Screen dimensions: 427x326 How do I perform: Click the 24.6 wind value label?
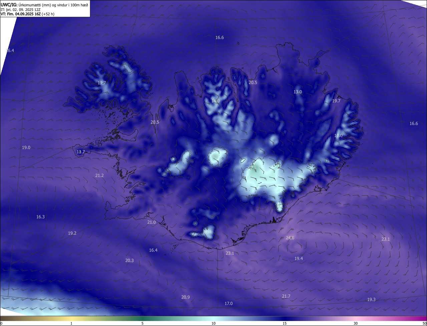(x=290, y=238)
